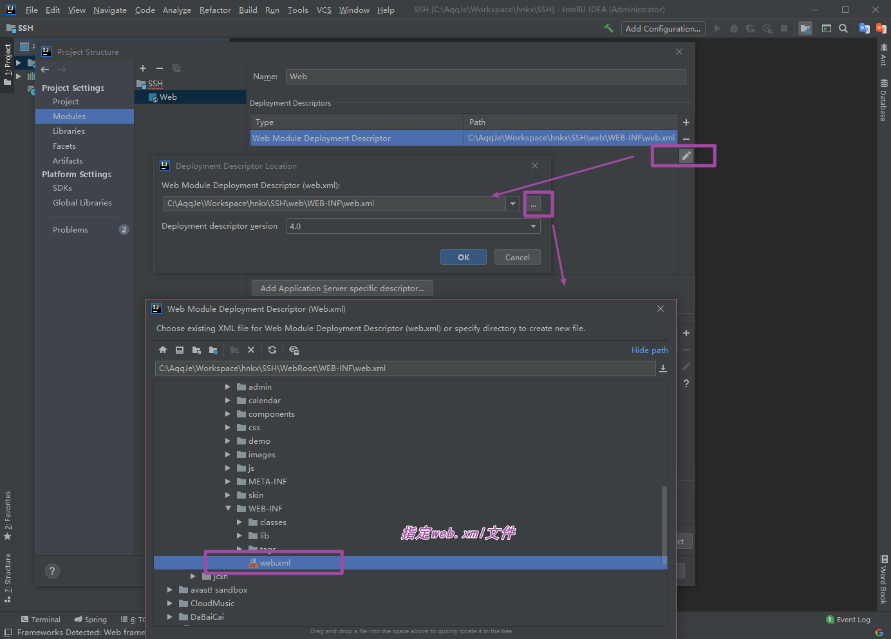Expand the admin folder

(x=228, y=387)
